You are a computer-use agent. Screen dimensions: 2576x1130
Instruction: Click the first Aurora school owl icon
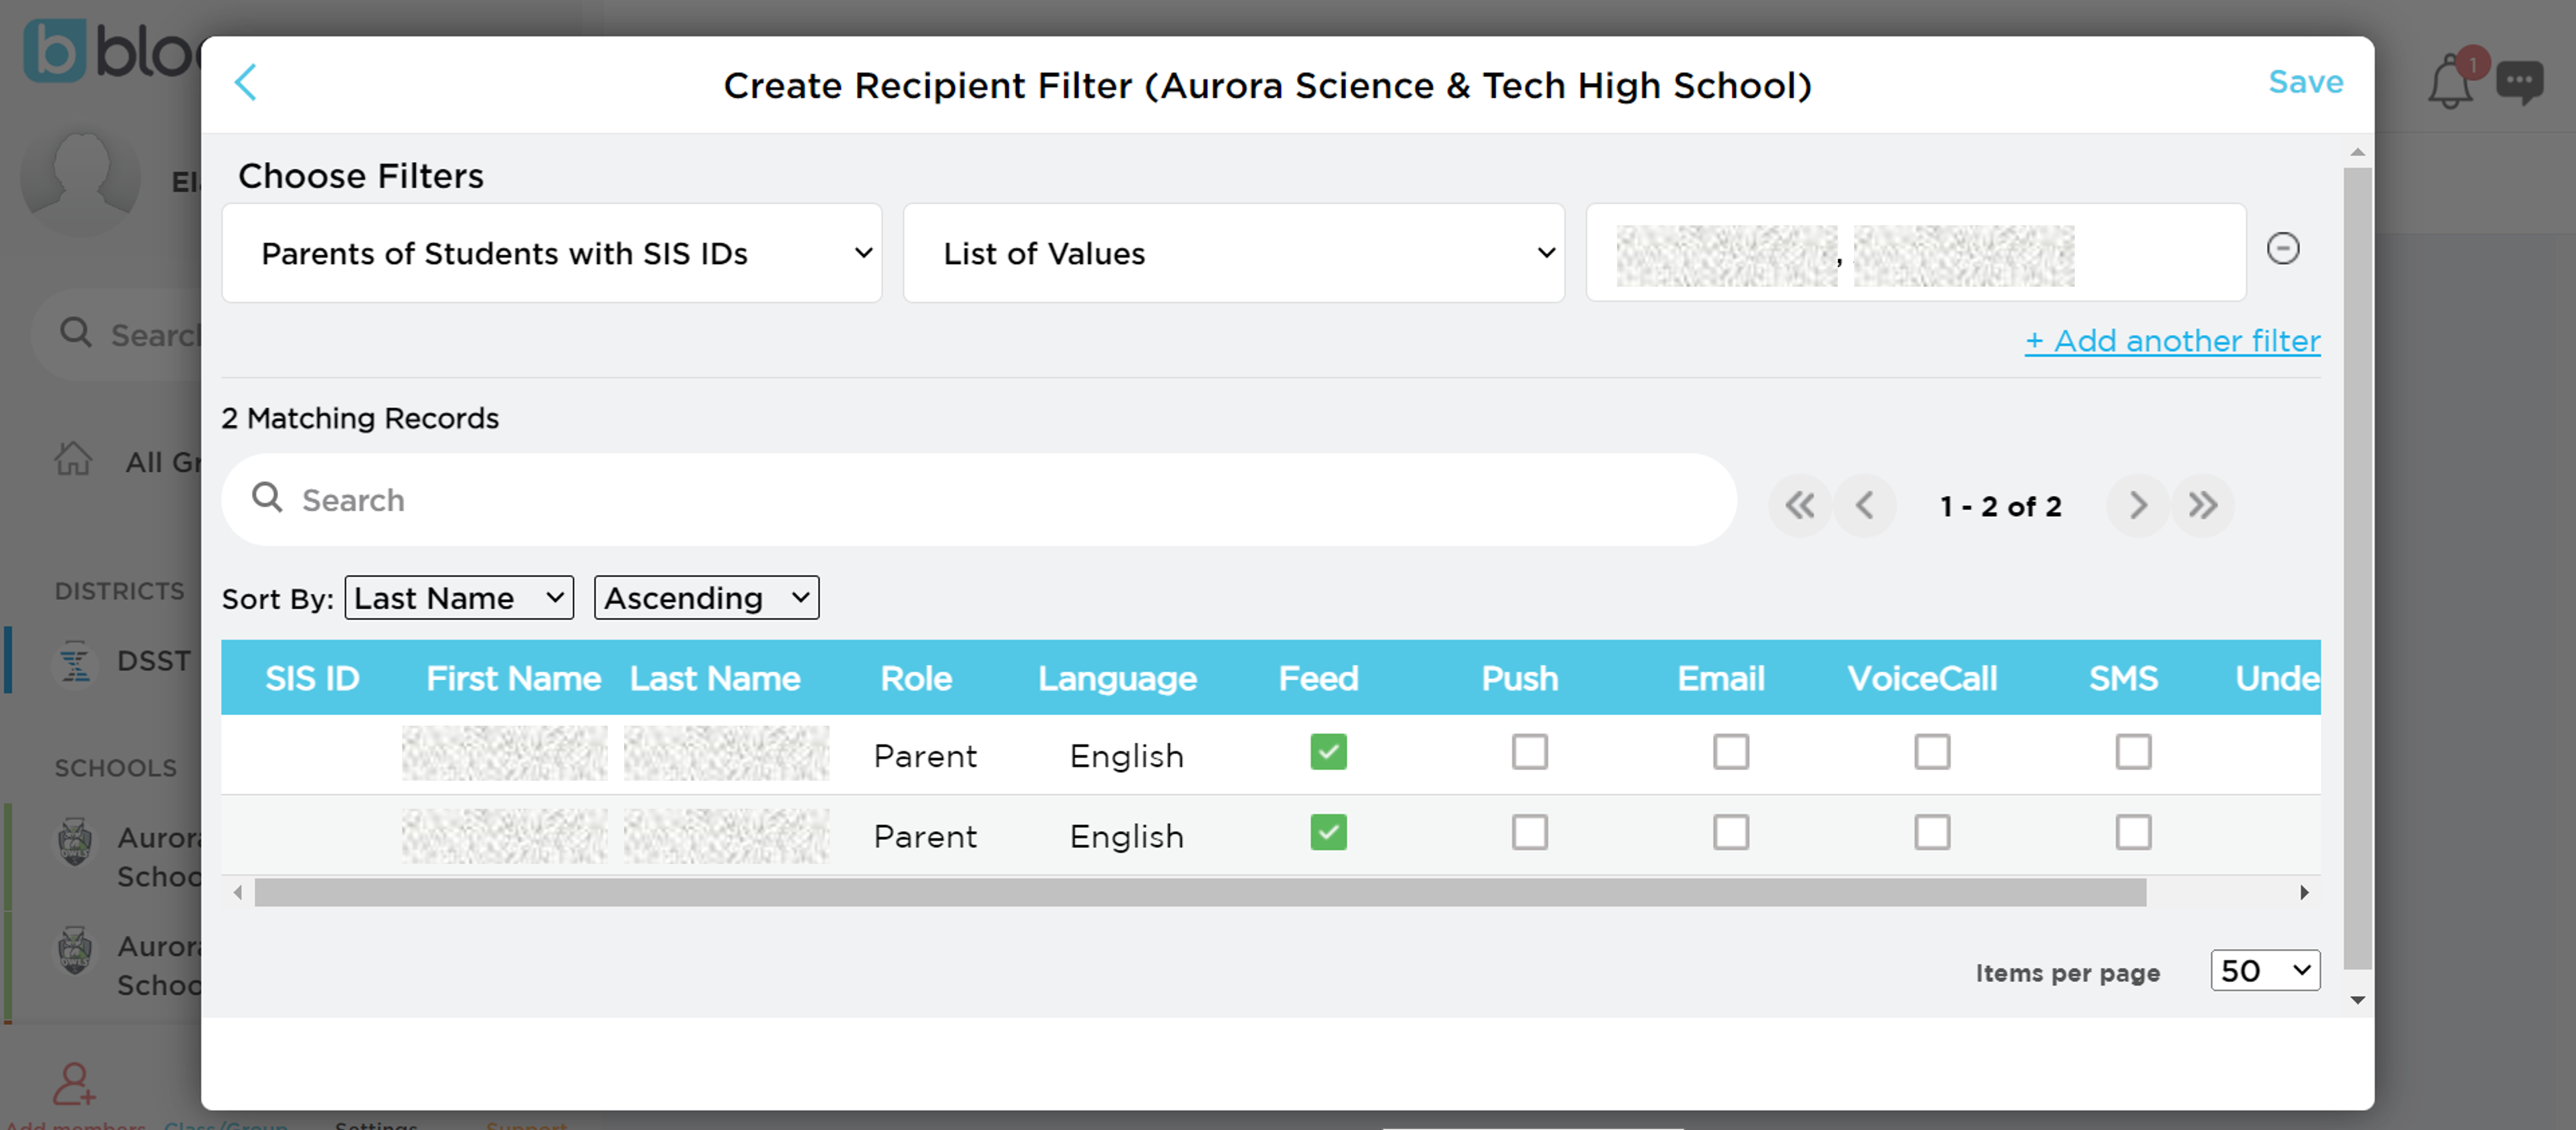[x=75, y=842]
